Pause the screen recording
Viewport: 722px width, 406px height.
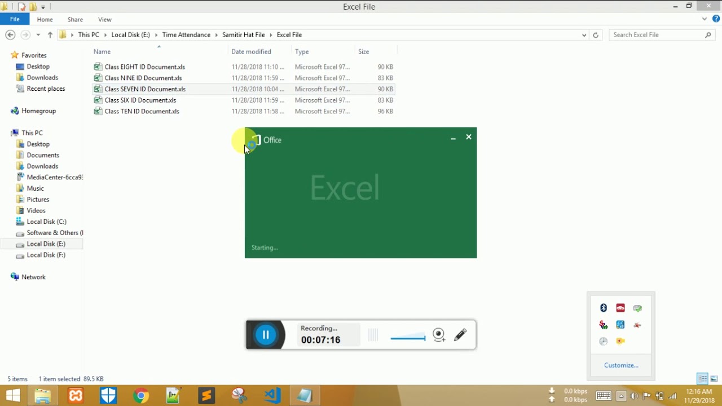(x=266, y=335)
